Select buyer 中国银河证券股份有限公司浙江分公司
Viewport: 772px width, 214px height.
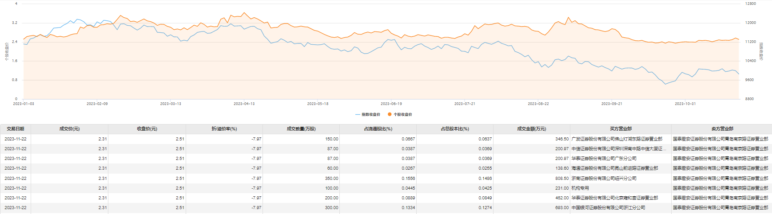[608, 208]
